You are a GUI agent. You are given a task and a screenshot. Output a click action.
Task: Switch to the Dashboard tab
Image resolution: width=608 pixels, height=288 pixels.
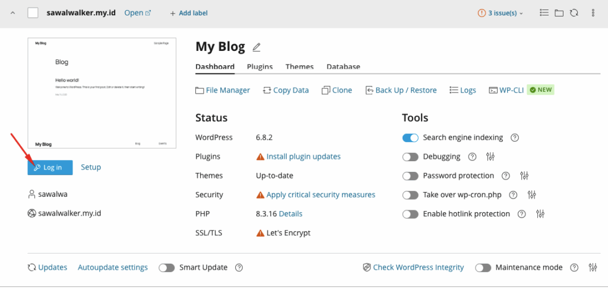(215, 66)
